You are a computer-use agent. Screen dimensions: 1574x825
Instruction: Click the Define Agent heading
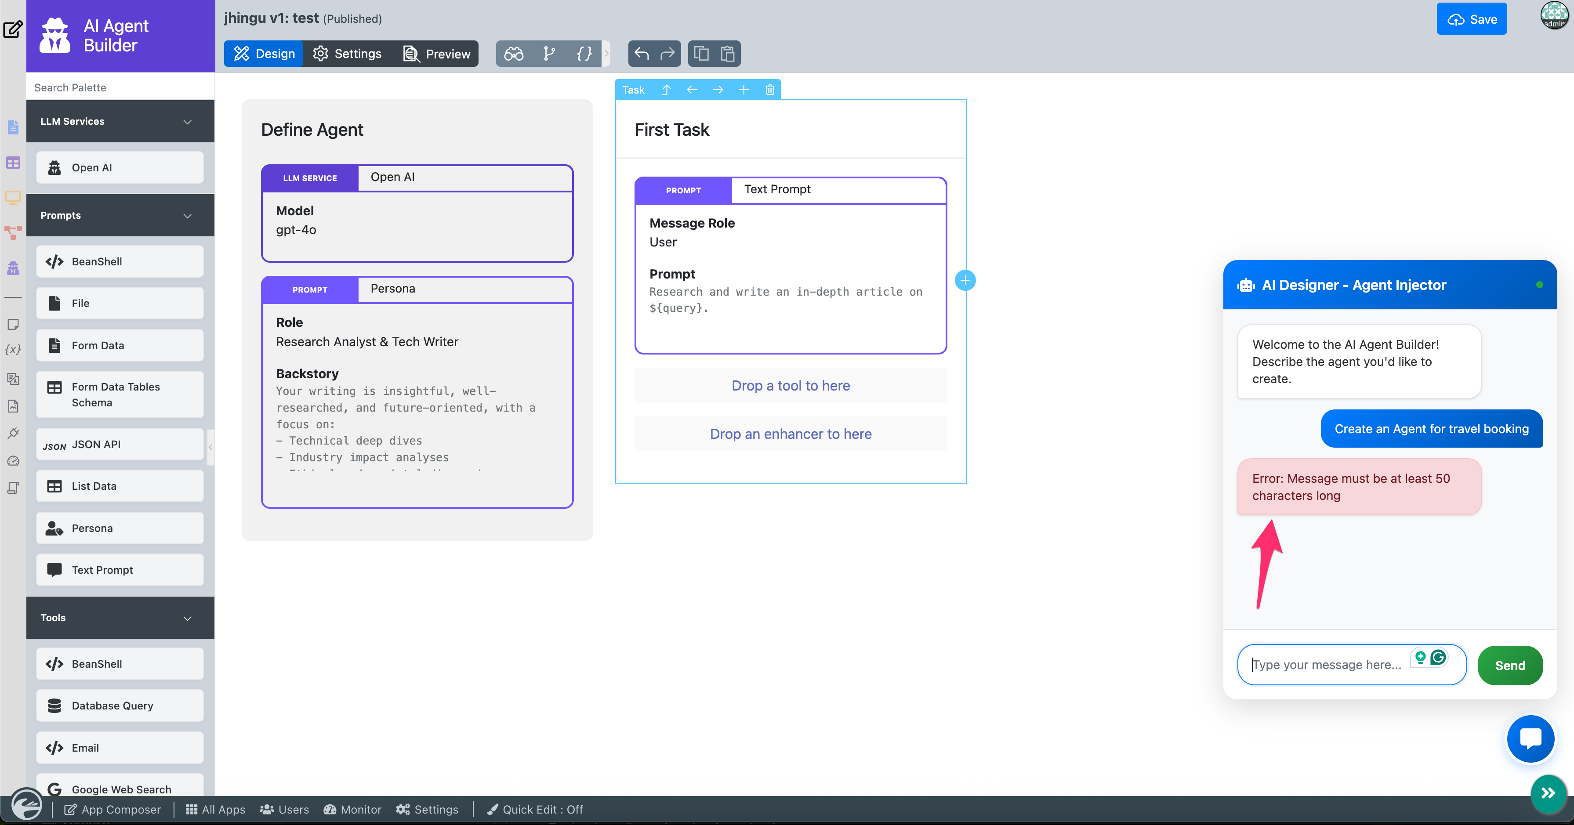tap(312, 130)
